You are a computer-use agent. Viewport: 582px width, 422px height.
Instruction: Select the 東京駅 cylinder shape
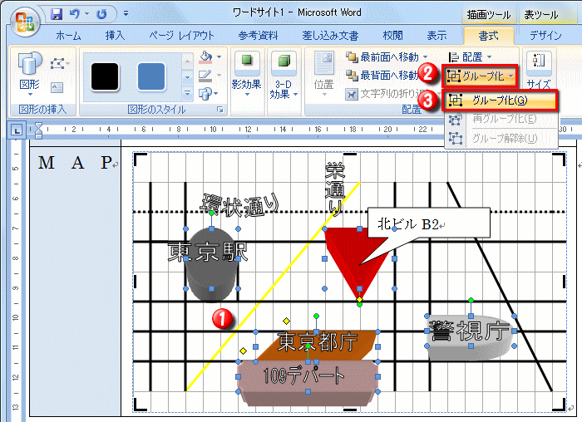coord(211,274)
